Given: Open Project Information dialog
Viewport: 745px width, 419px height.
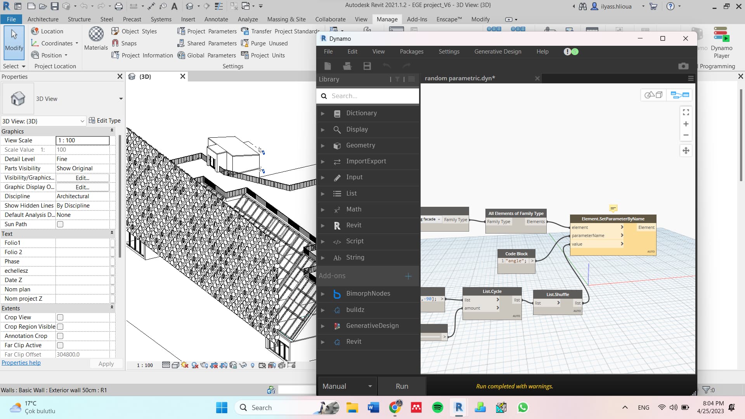Looking at the screenshot, I should click(x=142, y=55).
